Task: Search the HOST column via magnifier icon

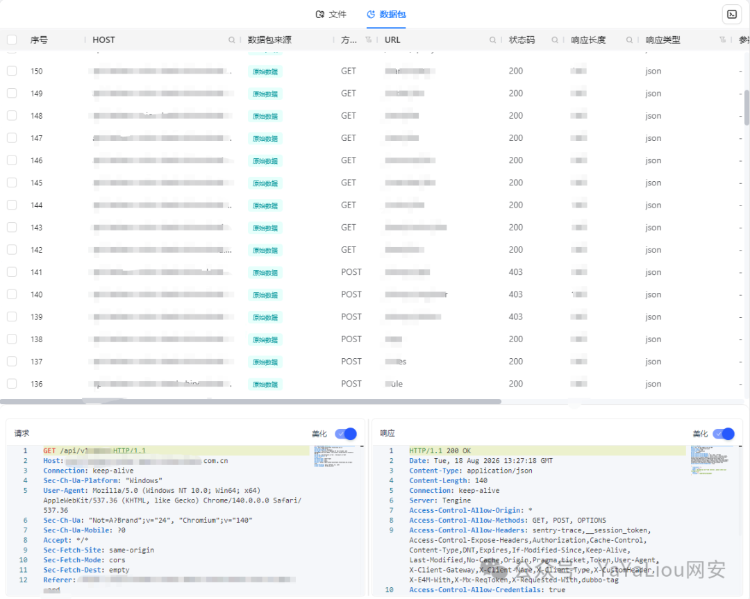Action: [231, 40]
